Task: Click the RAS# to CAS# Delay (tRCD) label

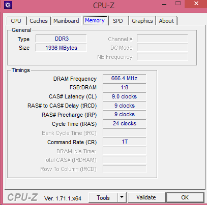Action: point(62,106)
